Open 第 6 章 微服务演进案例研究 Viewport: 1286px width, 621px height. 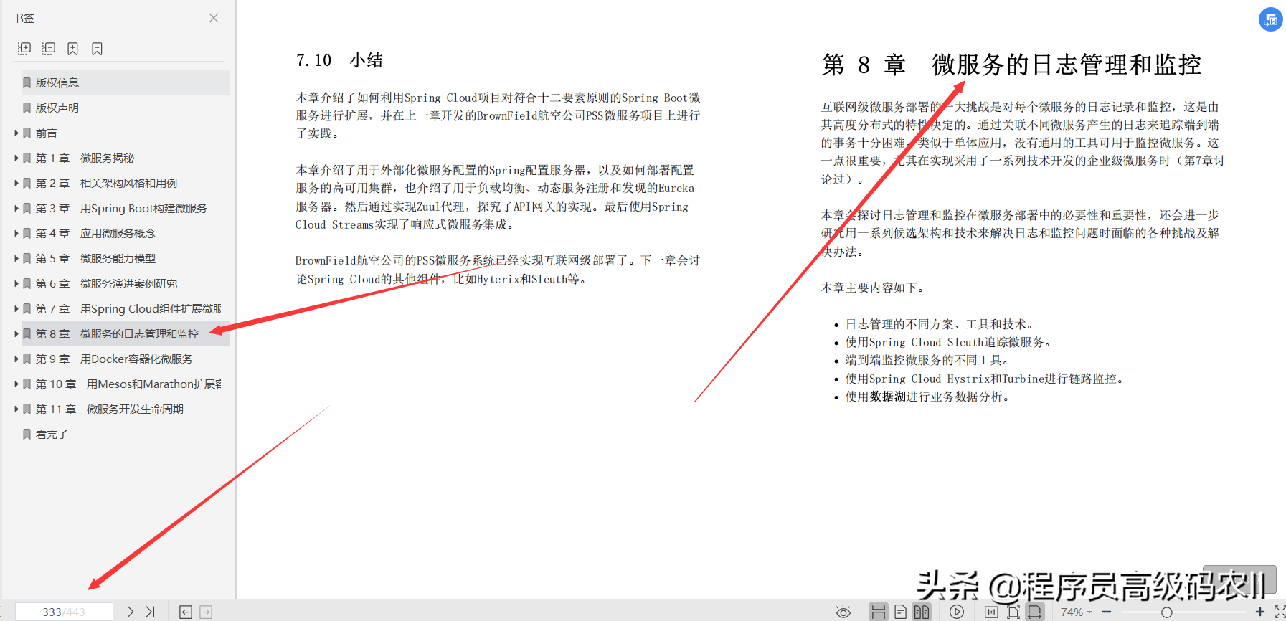106,283
